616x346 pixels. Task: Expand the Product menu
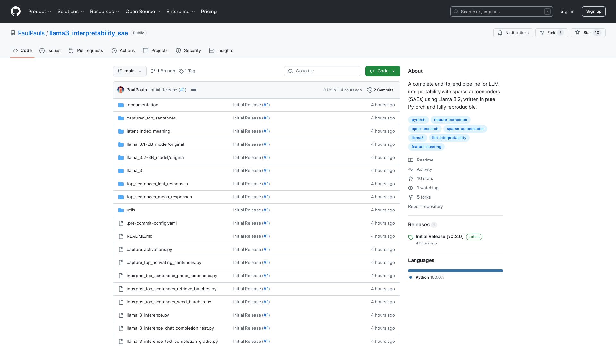click(40, 12)
